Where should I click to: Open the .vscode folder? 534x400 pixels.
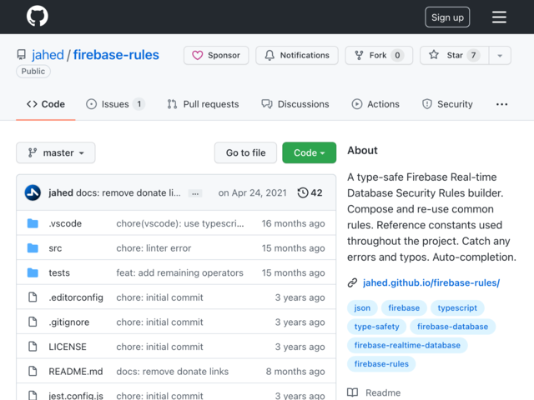65,223
